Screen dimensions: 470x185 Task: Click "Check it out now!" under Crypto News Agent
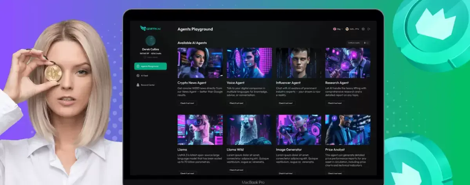click(187, 103)
